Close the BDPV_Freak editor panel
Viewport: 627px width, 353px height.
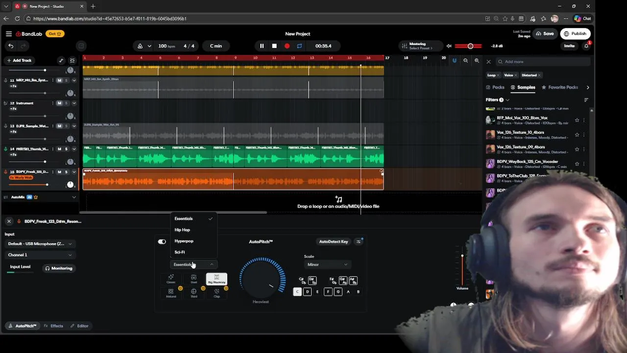pos(9,222)
